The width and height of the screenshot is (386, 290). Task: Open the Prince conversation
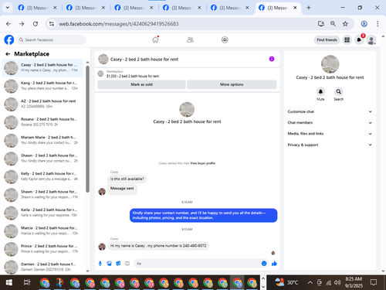tap(42, 249)
